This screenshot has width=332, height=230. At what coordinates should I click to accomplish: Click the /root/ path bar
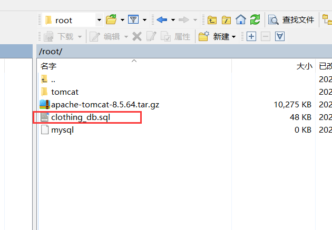(x=184, y=52)
